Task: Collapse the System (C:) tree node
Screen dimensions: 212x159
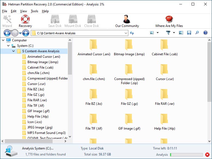Action: (x=8, y=46)
